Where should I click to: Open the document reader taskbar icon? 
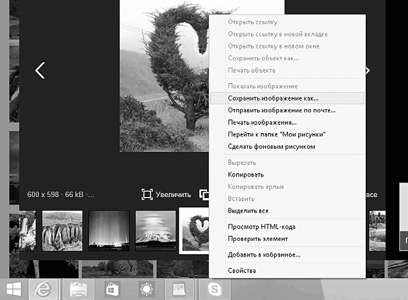[179, 289]
